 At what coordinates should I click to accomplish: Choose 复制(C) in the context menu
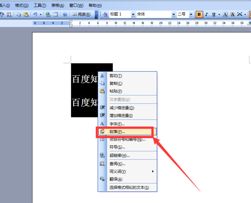128,84
